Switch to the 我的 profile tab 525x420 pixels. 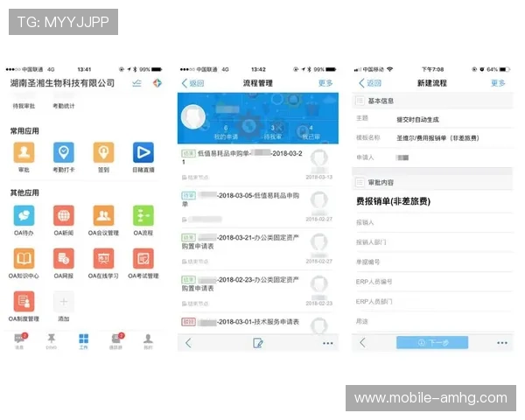pyautogui.click(x=148, y=341)
